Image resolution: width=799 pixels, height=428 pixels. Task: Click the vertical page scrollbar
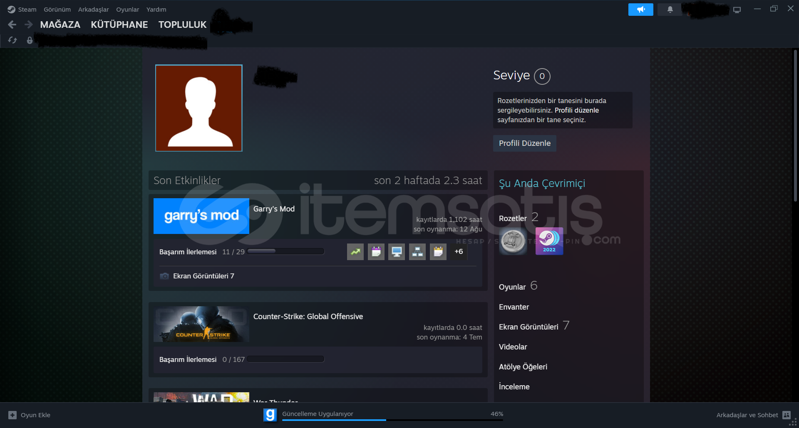(x=795, y=126)
